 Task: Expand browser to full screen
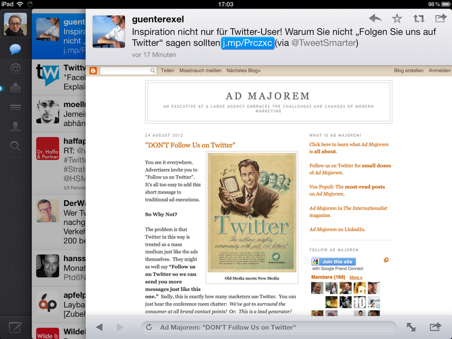pyautogui.click(x=411, y=327)
